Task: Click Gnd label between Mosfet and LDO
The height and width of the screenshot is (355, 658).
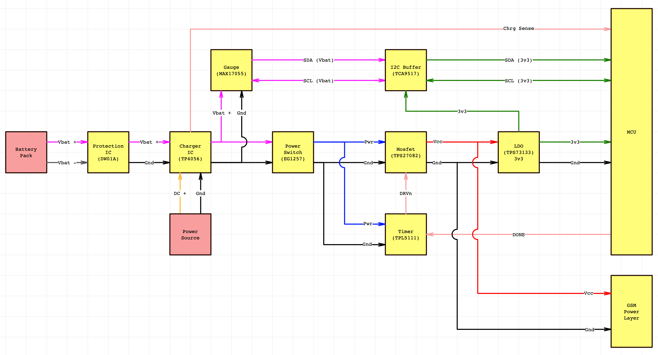Action: pyautogui.click(x=437, y=163)
